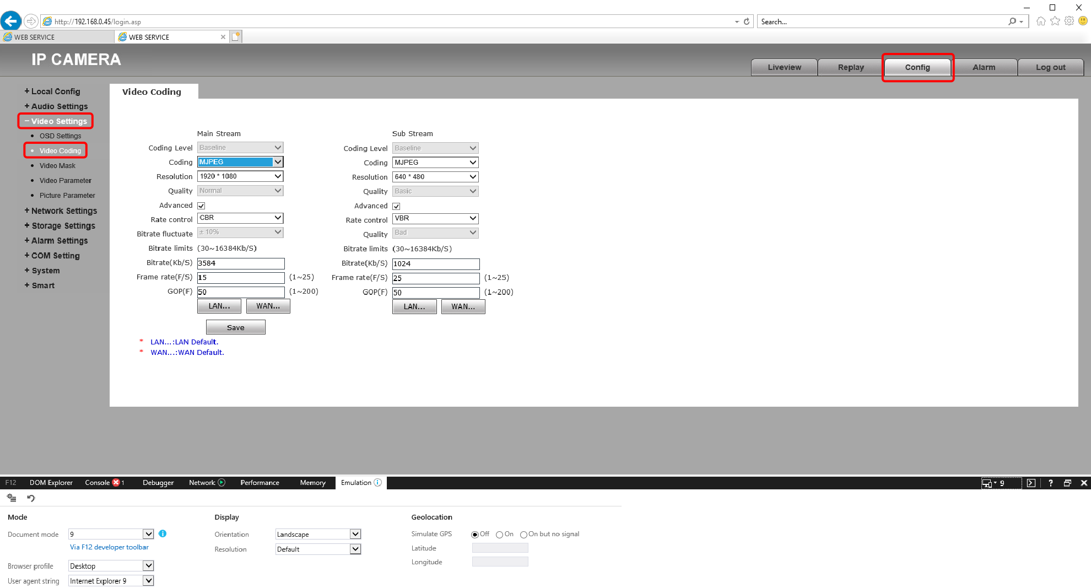Click the browser back arrow button
The height and width of the screenshot is (588, 1091).
click(11, 21)
